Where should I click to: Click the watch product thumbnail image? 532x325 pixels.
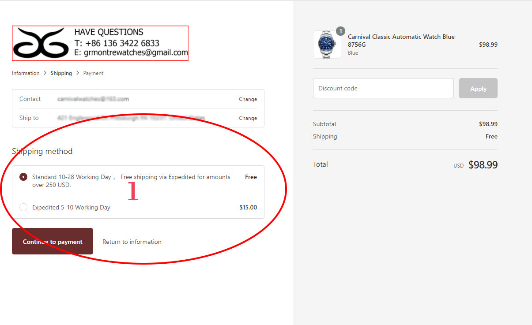click(327, 45)
